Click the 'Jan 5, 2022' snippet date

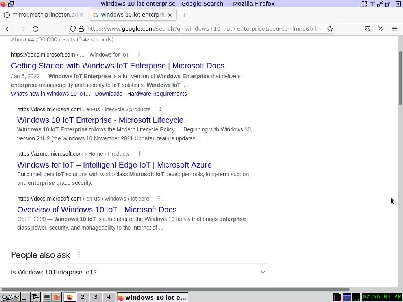pyautogui.click(x=25, y=77)
